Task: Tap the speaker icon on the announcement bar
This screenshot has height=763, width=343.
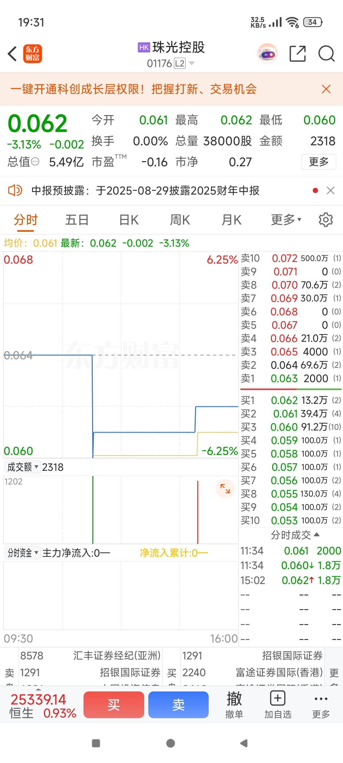Action: [x=15, y=190]
